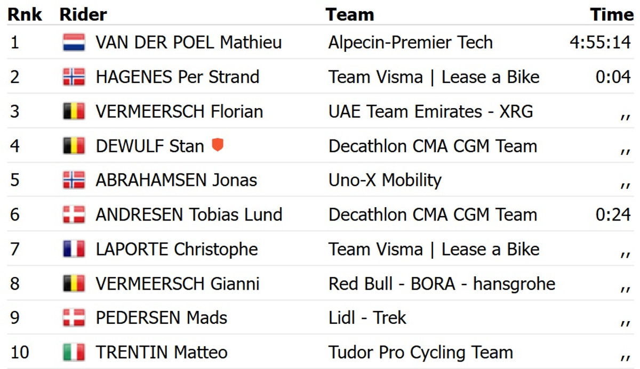Click the Belgium flag beside Florian Vermeersch

(x=74, y=112)
